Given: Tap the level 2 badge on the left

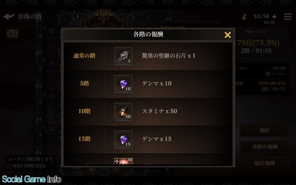Looking at the screenshot, I should tap(12, 34).
